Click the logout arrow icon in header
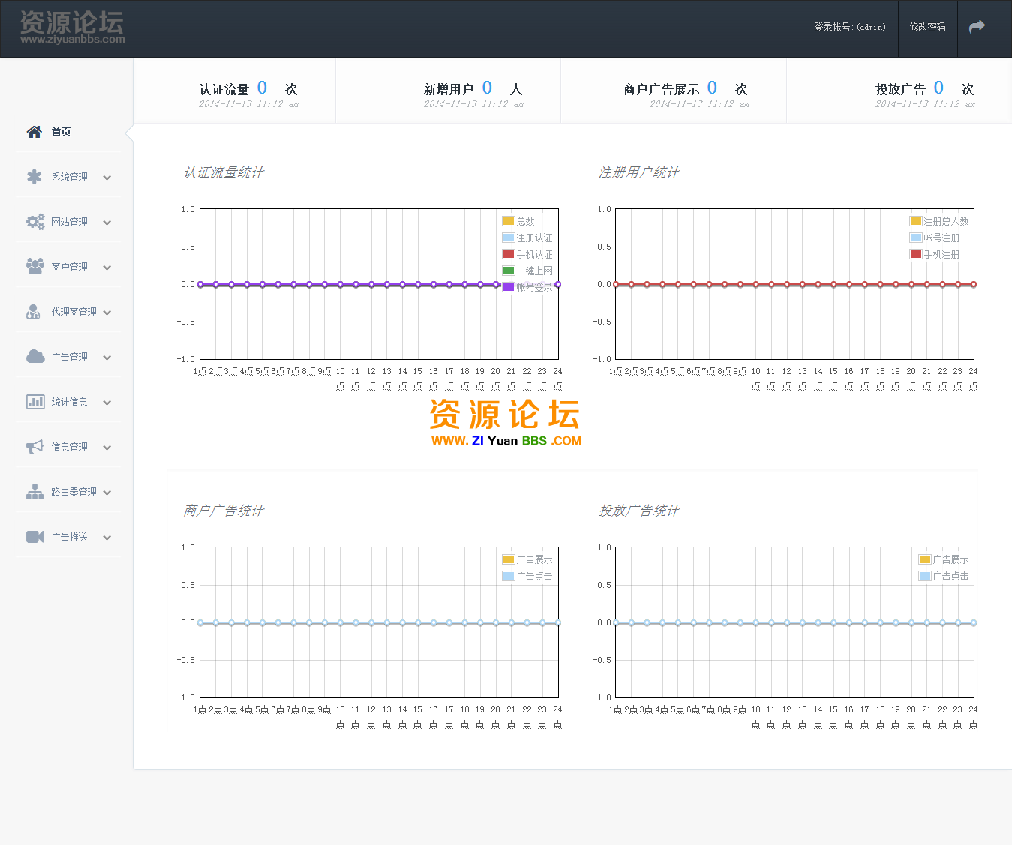This screenshot has width=1012, height=845. pyautogui.click(x=977, y=27)
